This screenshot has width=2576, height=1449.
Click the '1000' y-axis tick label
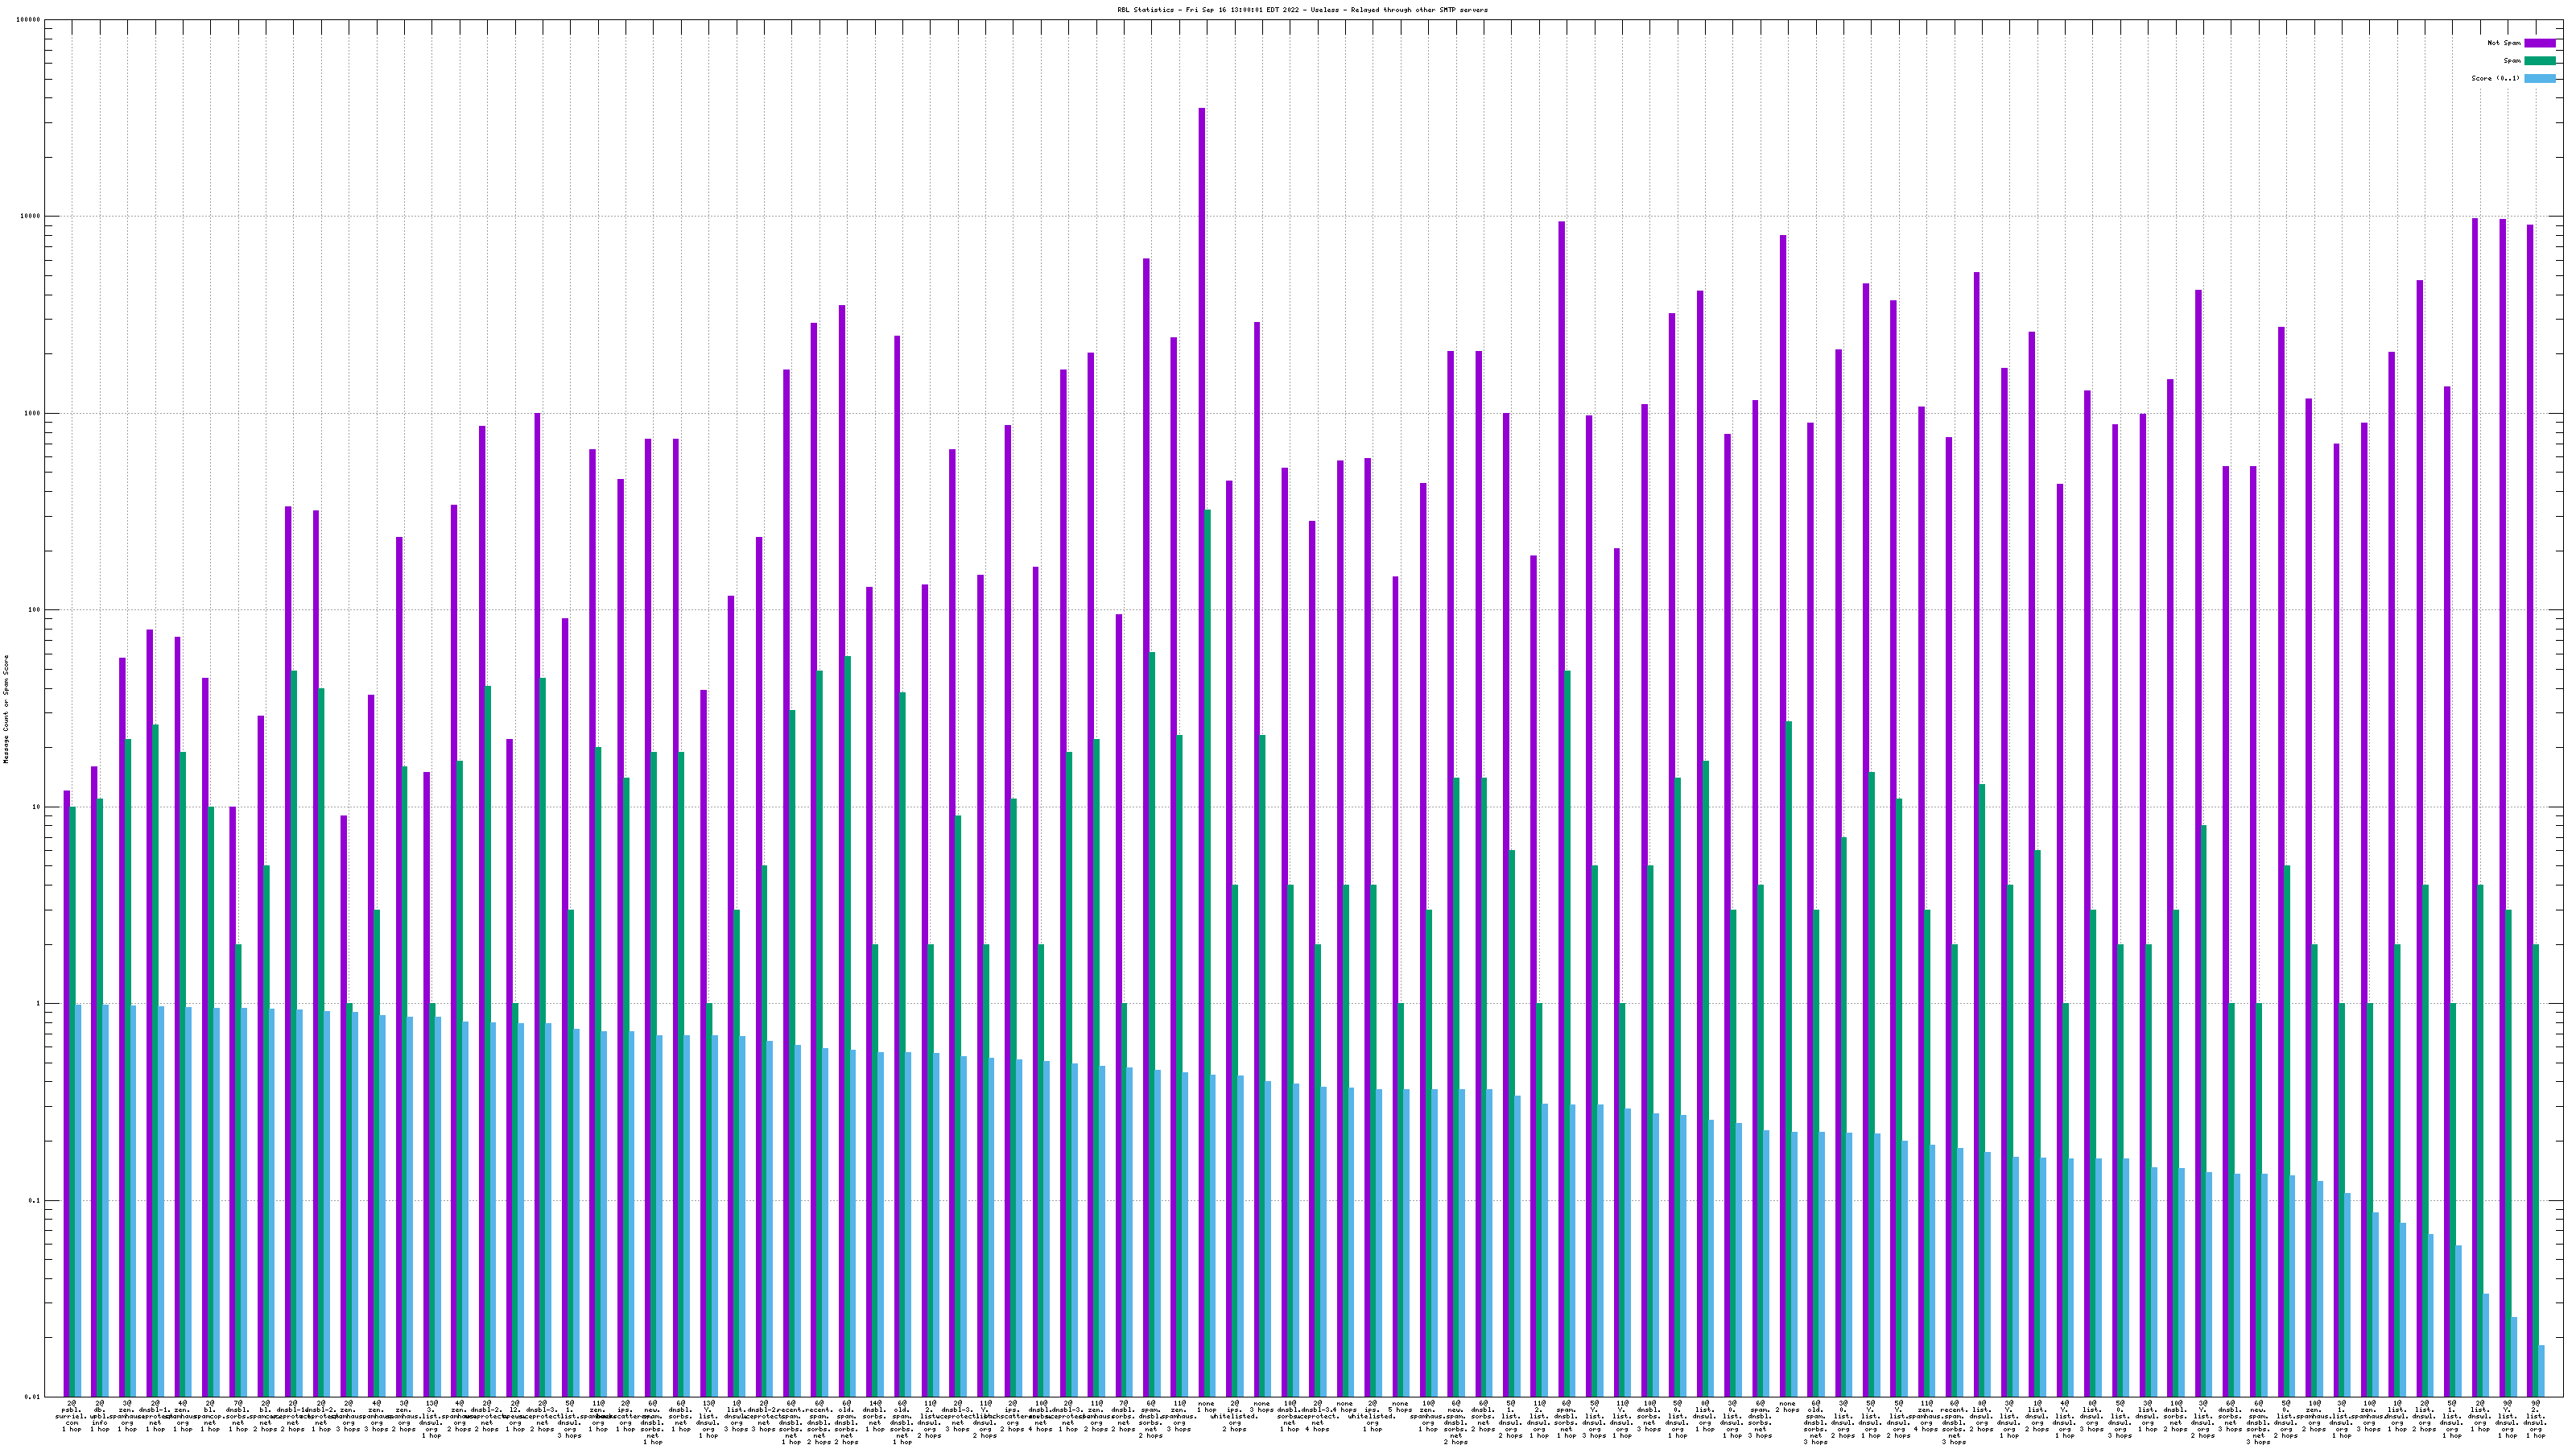click(x=32, y=413)
